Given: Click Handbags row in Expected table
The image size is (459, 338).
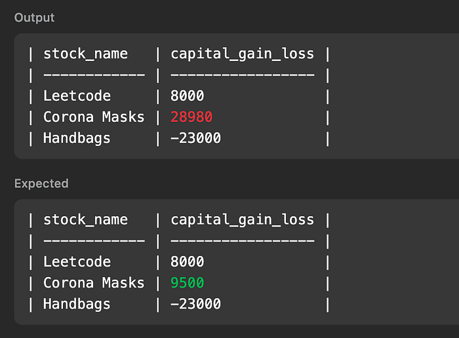Looking at the screenshot, I should pos(179,304).
